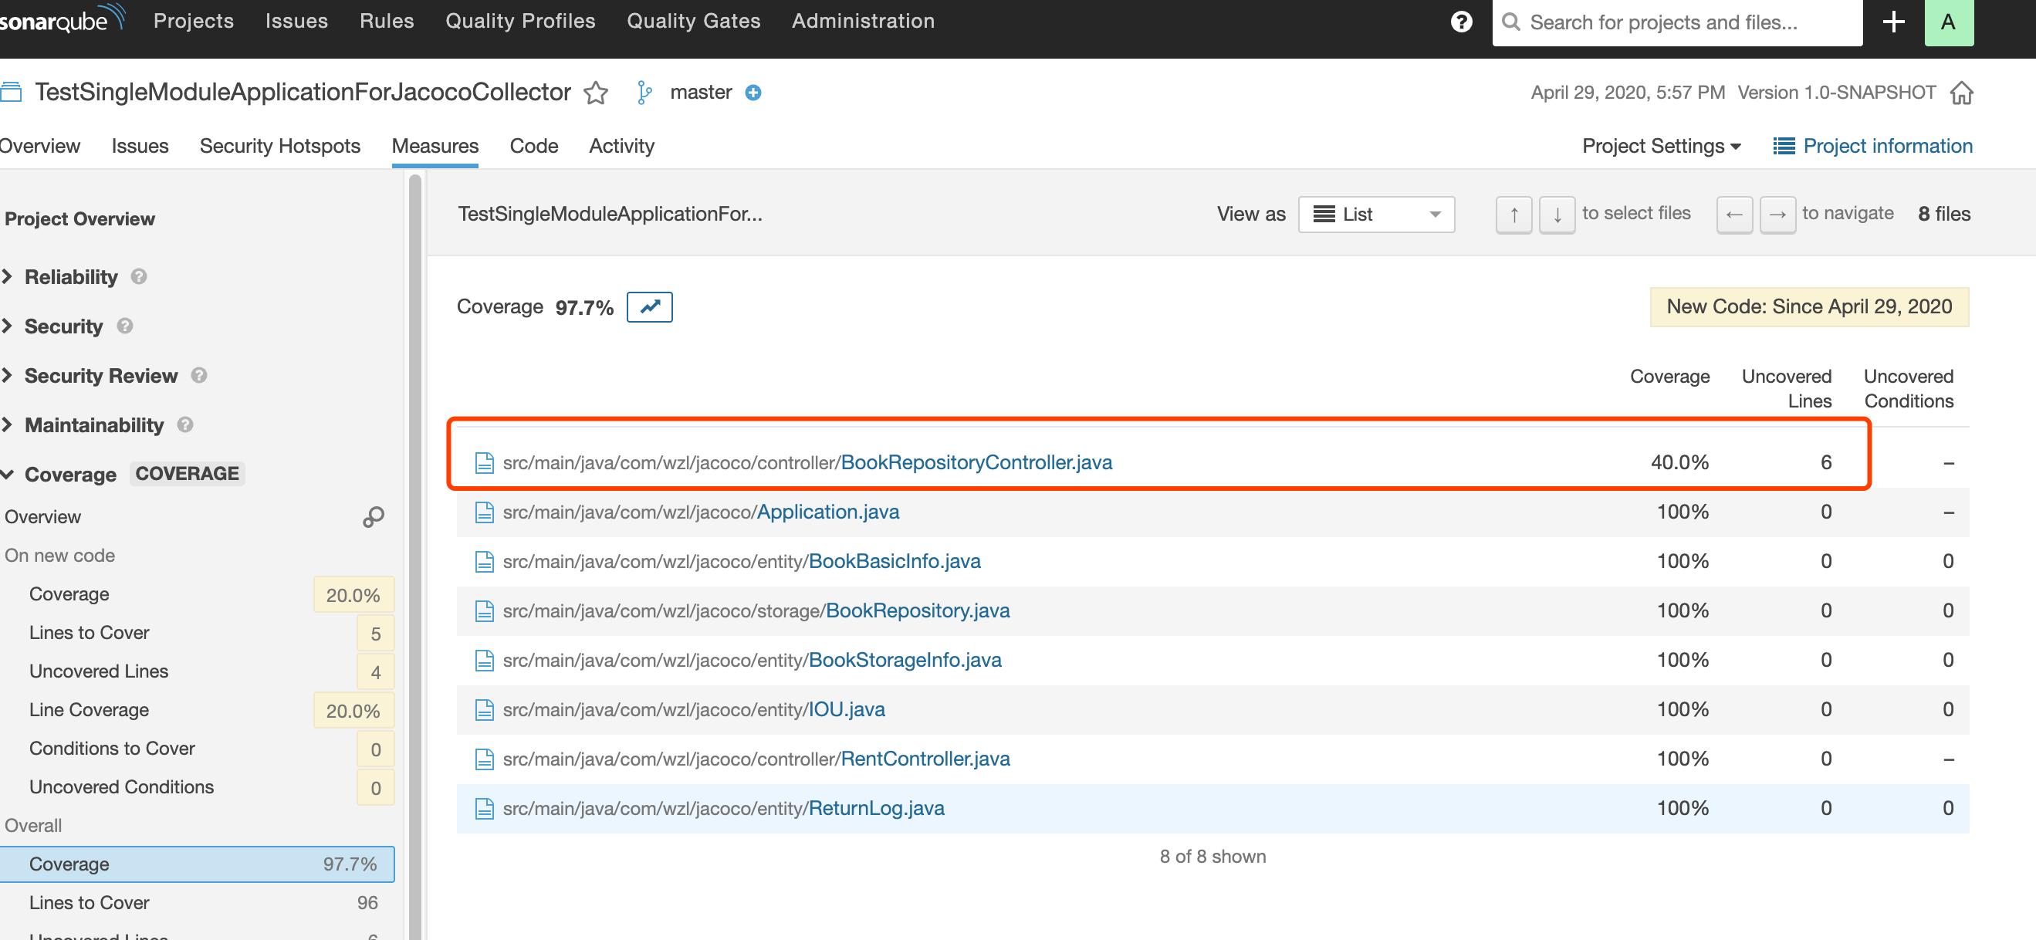Click the plus create icon in header
Screen dimensions: 2036x940
click(x=1893, y=22)
